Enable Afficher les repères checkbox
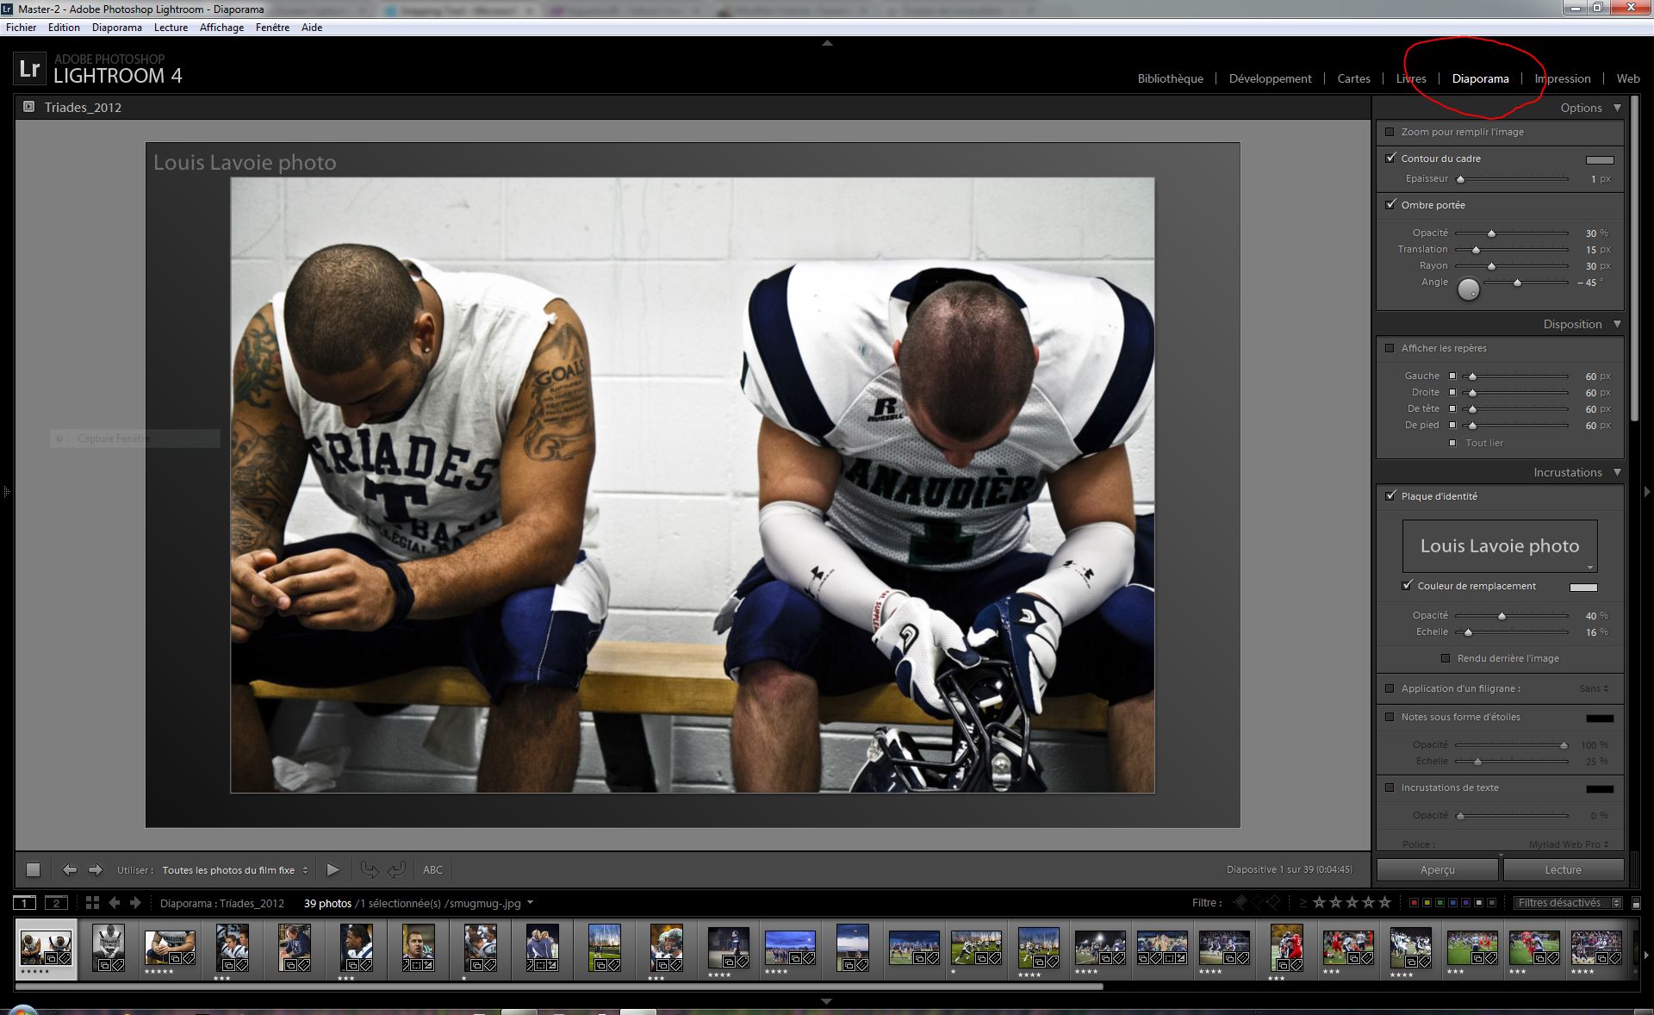This screenshot has width=1654, height=1015. point(1390,348)
